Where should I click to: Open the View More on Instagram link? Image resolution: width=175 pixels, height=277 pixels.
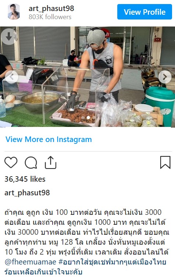coord(49,139)
